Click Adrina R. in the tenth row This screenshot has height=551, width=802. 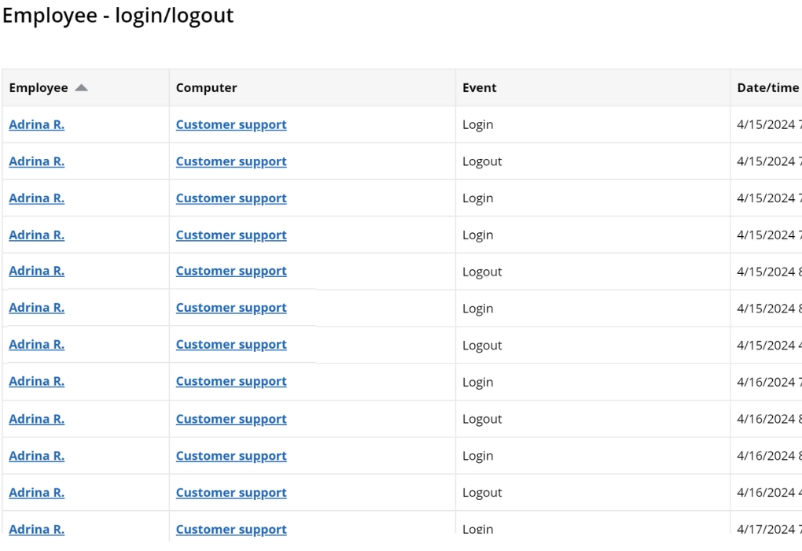pyautogui.click(x=36, y=456)
